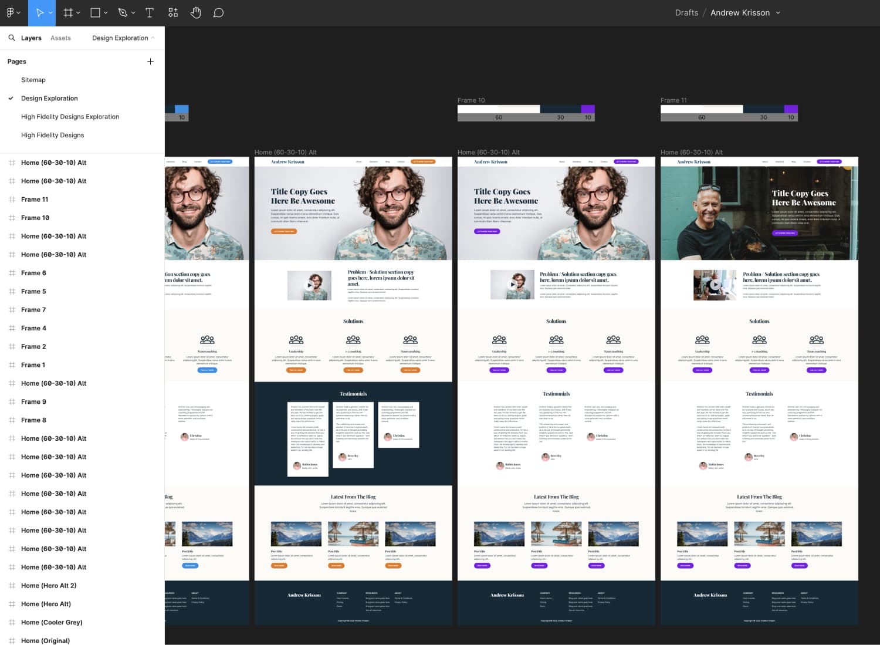Open the High Fidelity Designs page
This screenshot has height=645, width=880.
(53, 135)
